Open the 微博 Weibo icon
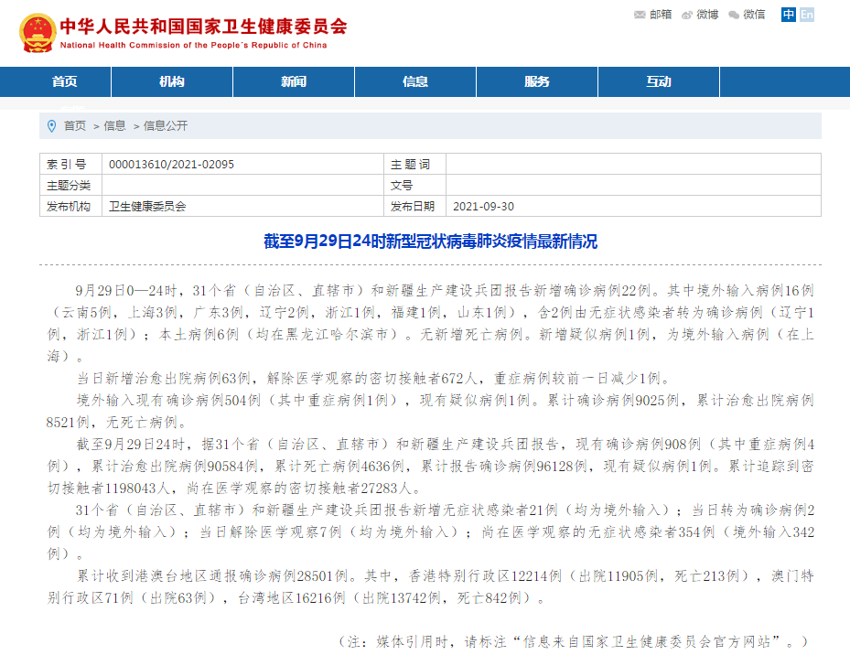The width and height of the screenshot is (850, 655). pyautogui.click(x=687, y=15)
